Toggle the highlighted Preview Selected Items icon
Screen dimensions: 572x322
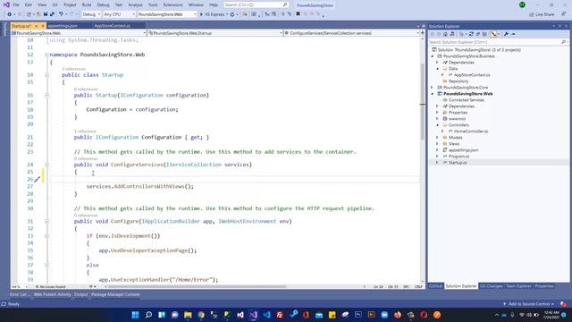click(493, 34)
